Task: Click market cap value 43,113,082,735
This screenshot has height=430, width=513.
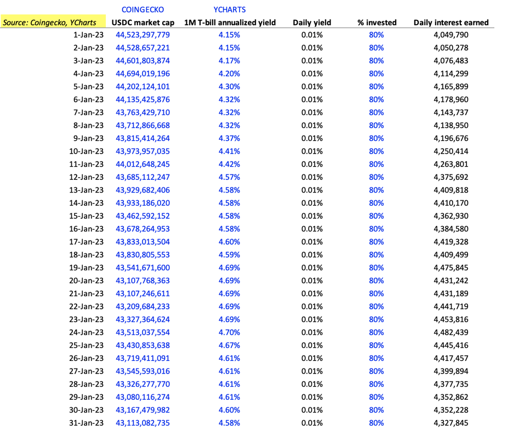Action: point(142,423)
